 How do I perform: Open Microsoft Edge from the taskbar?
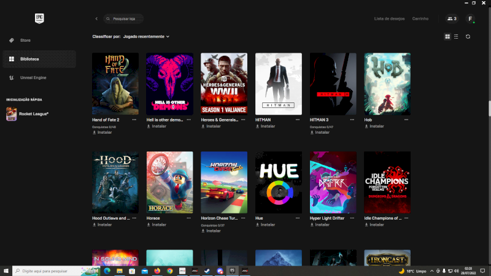[107, 271]
